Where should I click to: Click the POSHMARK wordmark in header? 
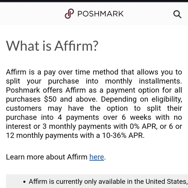coord(100,14)
